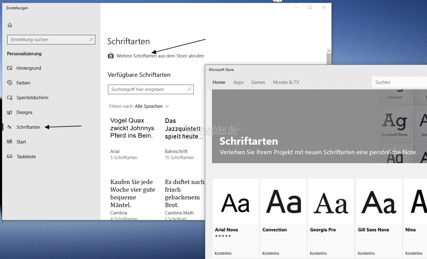Open the Arial Nova font in the Store
Viewport: 427px width, 259px height.
[x=236, y=218]
